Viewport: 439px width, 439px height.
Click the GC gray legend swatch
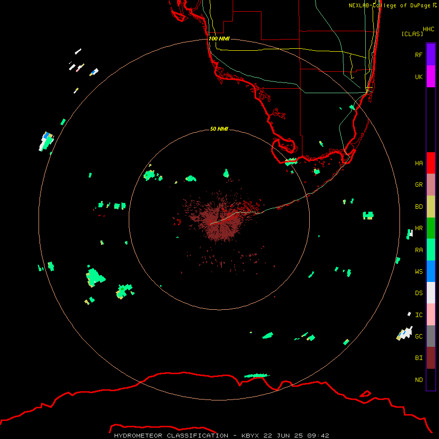[431, 336]
